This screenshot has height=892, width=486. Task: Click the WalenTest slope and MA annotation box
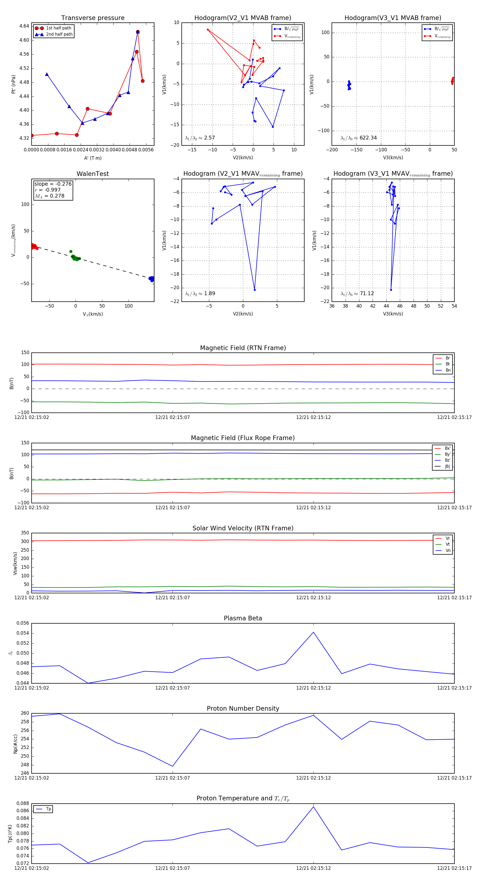point(53,190)
